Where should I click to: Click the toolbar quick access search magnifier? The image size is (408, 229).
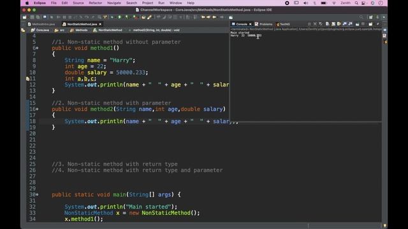click(x=361, y=17)
